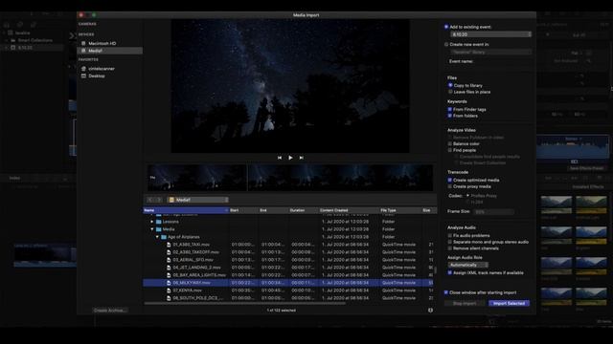
Task: Click file icon of 08_SOUTH_POLE_DC3 clip
Action: 169,298
